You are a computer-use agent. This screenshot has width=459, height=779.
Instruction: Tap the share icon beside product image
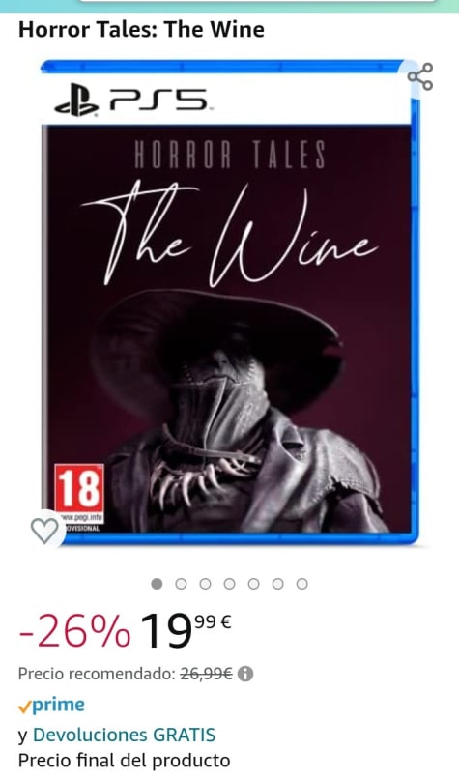point(419,76)
